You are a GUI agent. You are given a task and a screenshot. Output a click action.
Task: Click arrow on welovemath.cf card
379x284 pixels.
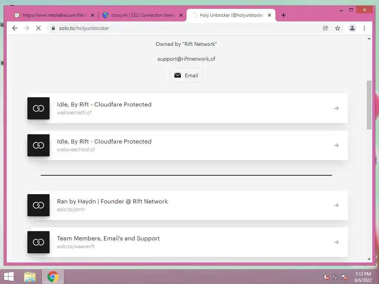click(336, 108)
